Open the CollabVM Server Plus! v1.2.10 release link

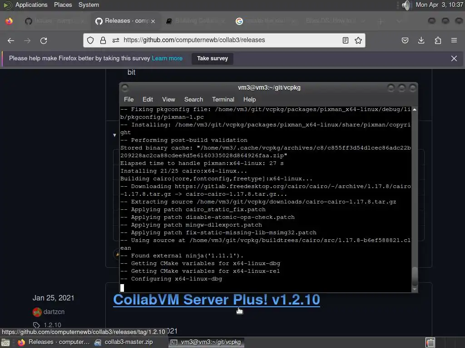point(217,300)
